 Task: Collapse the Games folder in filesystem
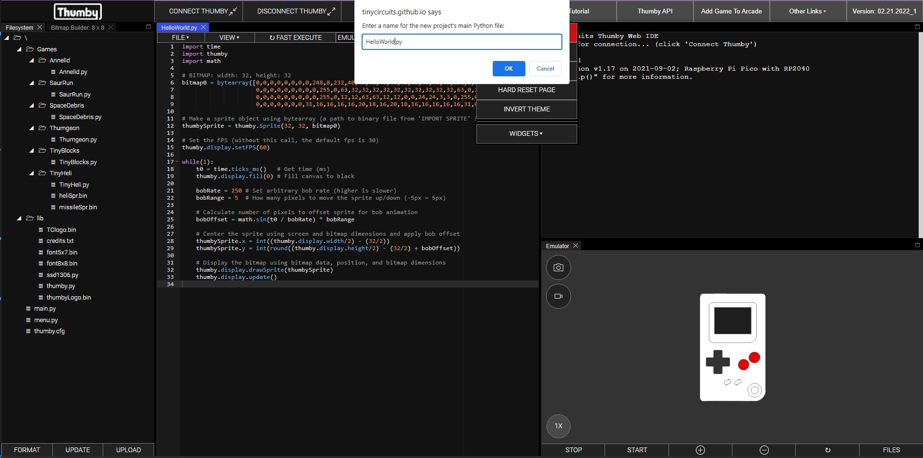(x=19, y=49)
